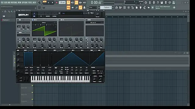
Task: Enable the Serum FILTER section
Action: tap(86, 20)
